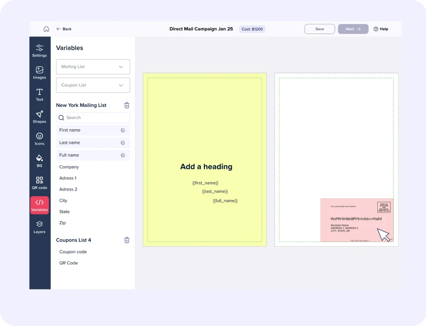The width and height of the screenshot is (426, 326).
Task: Select the {{last_name}} placeholder on canvas
Action: 215,191
